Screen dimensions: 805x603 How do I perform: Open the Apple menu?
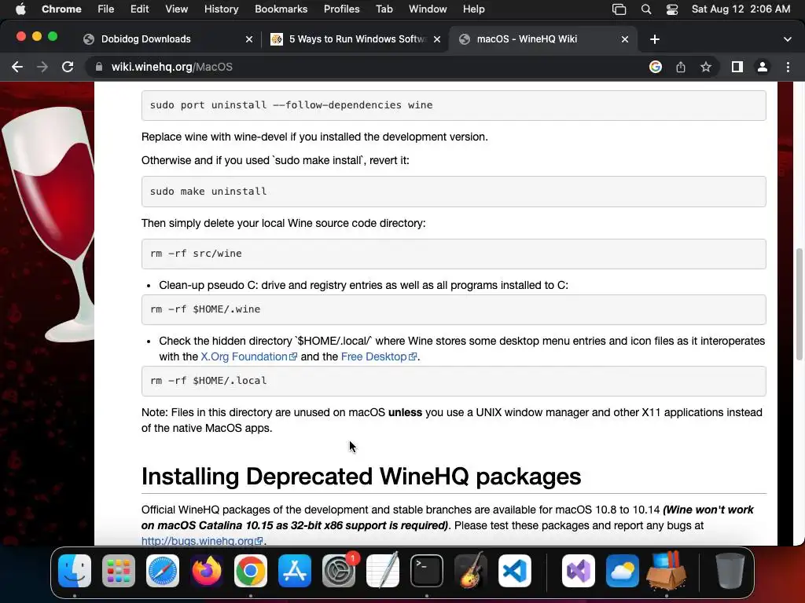pyautogui.click(x=20, y=9)
